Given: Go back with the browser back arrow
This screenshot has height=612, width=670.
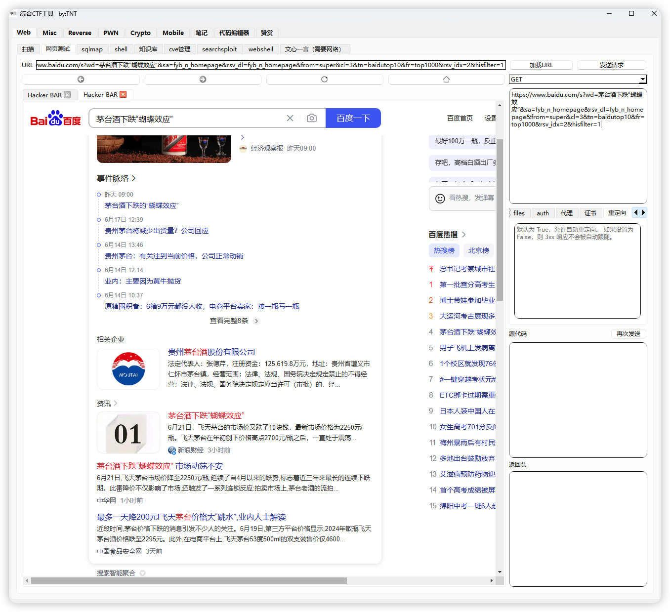Looking at the screenshot, I should [81, 80].
